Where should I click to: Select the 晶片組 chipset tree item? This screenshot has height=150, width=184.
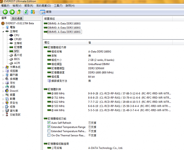tap(18, 55)
